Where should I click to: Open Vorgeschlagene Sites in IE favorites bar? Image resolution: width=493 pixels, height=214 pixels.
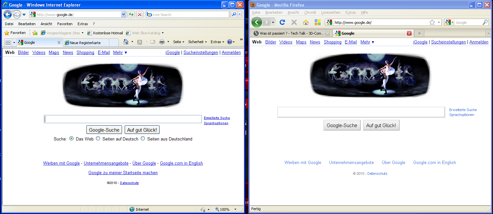pos(62,33)
